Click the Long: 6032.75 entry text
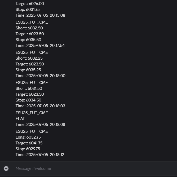Image resolution: width=177 pixels, height=177 pixels. click(28, 137)
